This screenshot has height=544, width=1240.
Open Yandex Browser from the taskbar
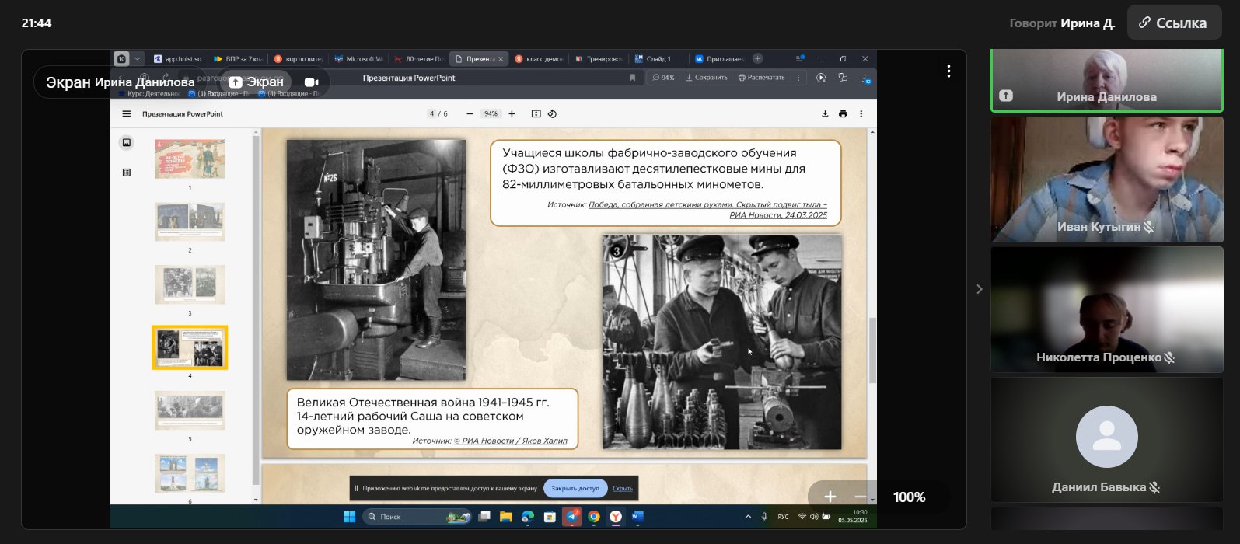click(616, 517)
